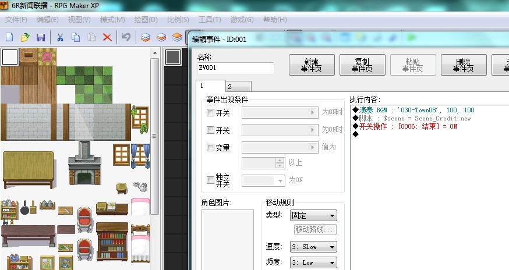Switch to event page tab 2
This screenshot has width=509, height=270.
pyautogui.click(x=239, y=87)
